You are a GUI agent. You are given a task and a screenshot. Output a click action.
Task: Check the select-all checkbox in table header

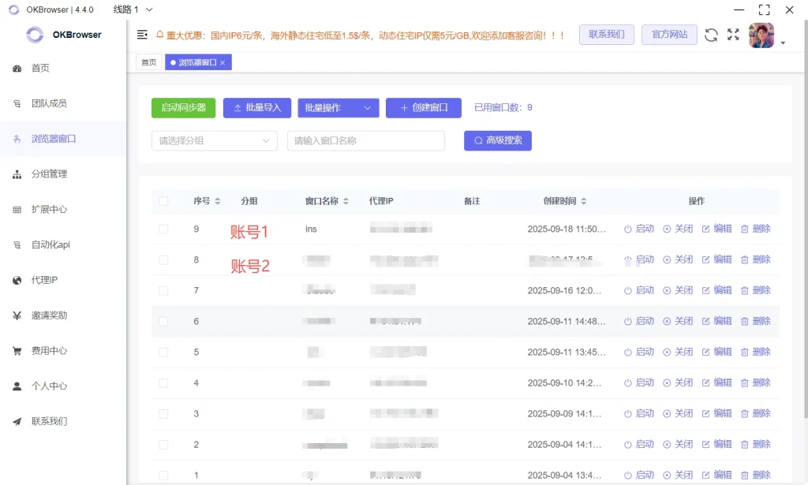coord(163,201)
